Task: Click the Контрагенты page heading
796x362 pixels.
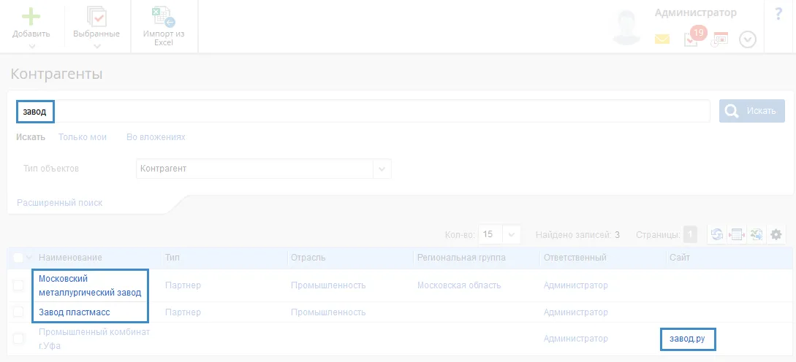Action: coord(56,74)
